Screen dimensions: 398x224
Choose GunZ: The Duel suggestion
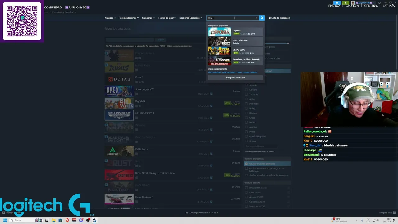coord(235,41)
